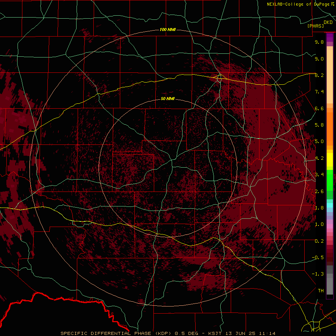Click the 1.0 scale value

(319, 224)
